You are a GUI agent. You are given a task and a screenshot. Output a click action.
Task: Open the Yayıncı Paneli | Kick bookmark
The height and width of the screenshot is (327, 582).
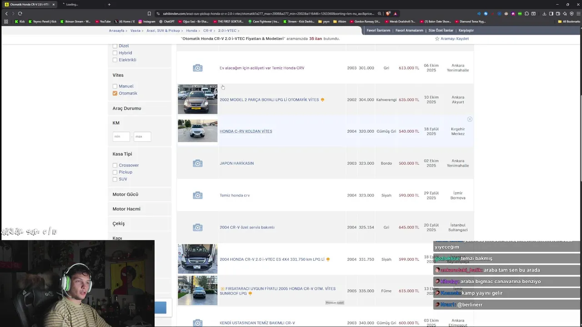(42, 21)
